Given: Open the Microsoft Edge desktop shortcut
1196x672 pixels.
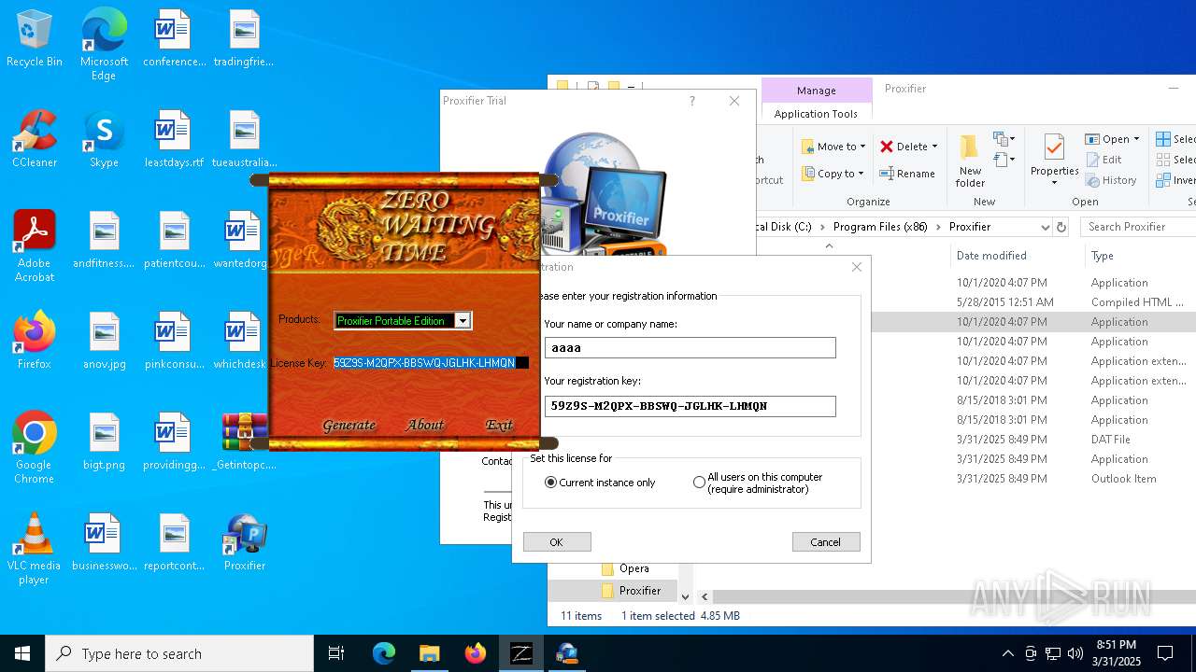Looking at the screenshot, I should click(104, 45).
